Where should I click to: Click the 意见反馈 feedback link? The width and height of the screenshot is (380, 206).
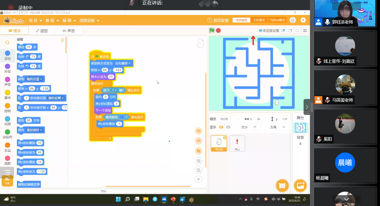218,20
